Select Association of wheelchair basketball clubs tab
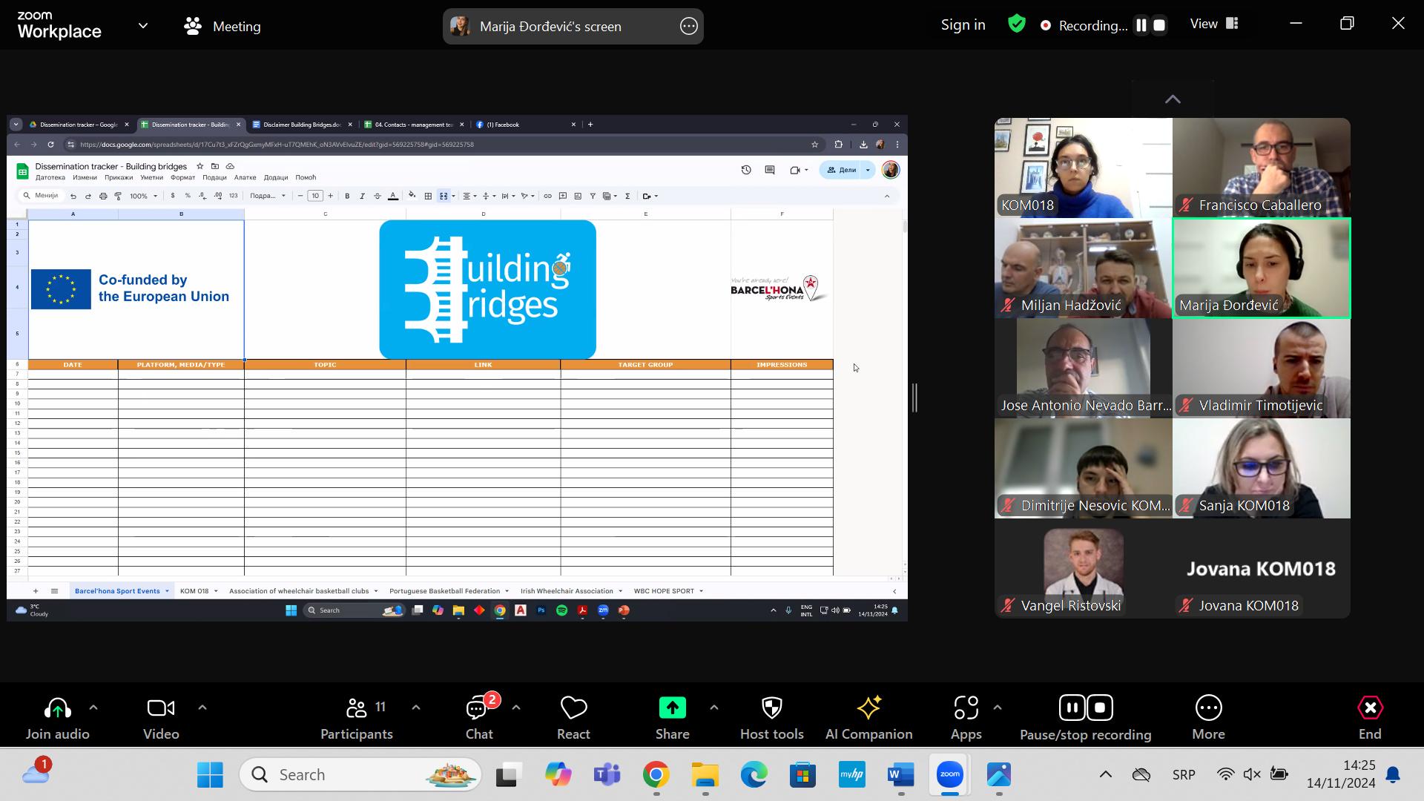Viewport: 1424px width, 801px height. point(303,591)
